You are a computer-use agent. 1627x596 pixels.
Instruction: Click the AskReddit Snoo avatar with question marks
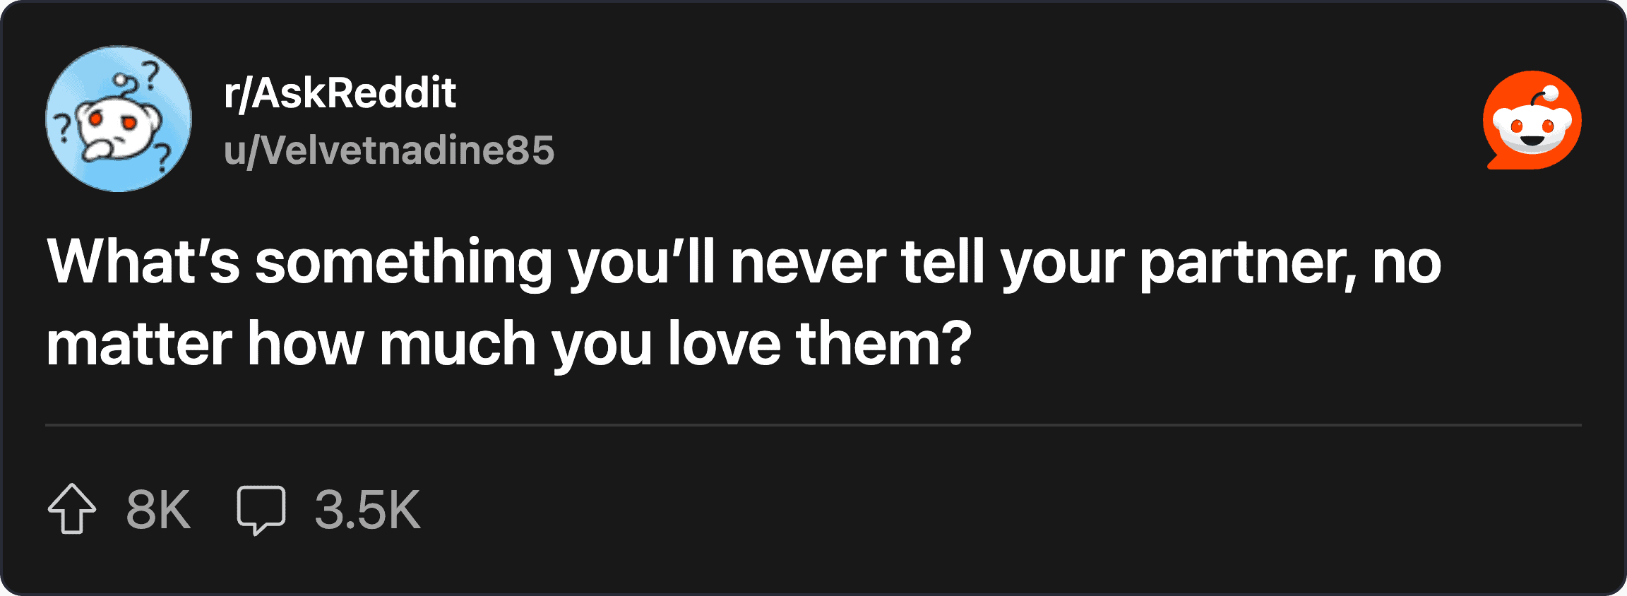click(x=119, y=119)
